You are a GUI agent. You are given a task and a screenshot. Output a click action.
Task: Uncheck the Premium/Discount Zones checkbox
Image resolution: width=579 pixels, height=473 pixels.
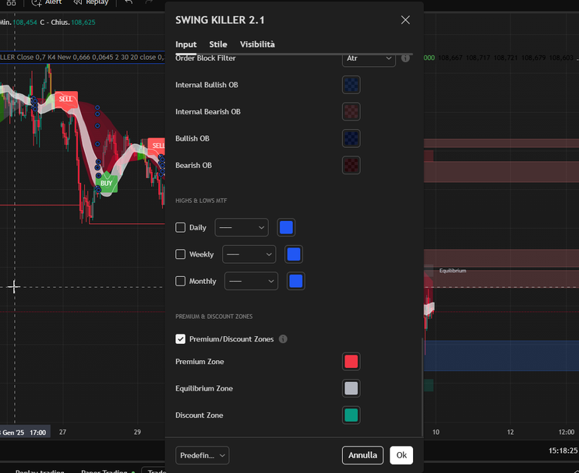pos(180,339)
